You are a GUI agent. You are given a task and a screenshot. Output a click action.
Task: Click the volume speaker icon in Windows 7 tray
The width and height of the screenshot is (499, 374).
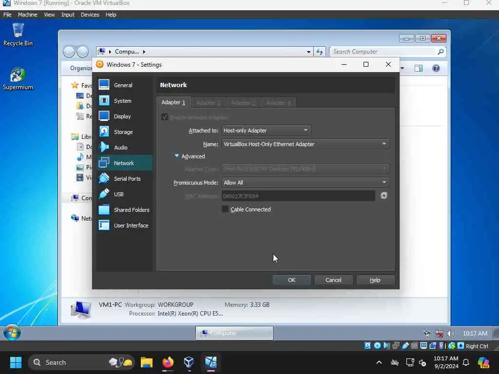[451, 333]
